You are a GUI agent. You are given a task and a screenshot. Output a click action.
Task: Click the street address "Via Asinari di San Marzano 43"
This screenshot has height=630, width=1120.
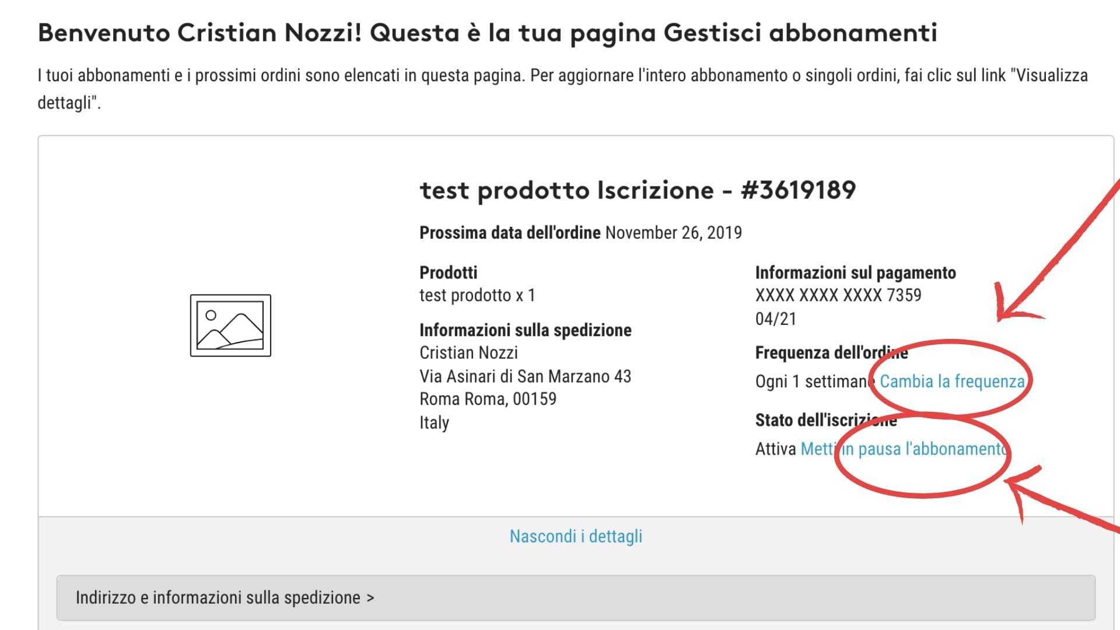[x=525, y=376]
